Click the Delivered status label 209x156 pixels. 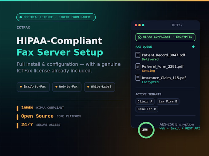(150, 59)
